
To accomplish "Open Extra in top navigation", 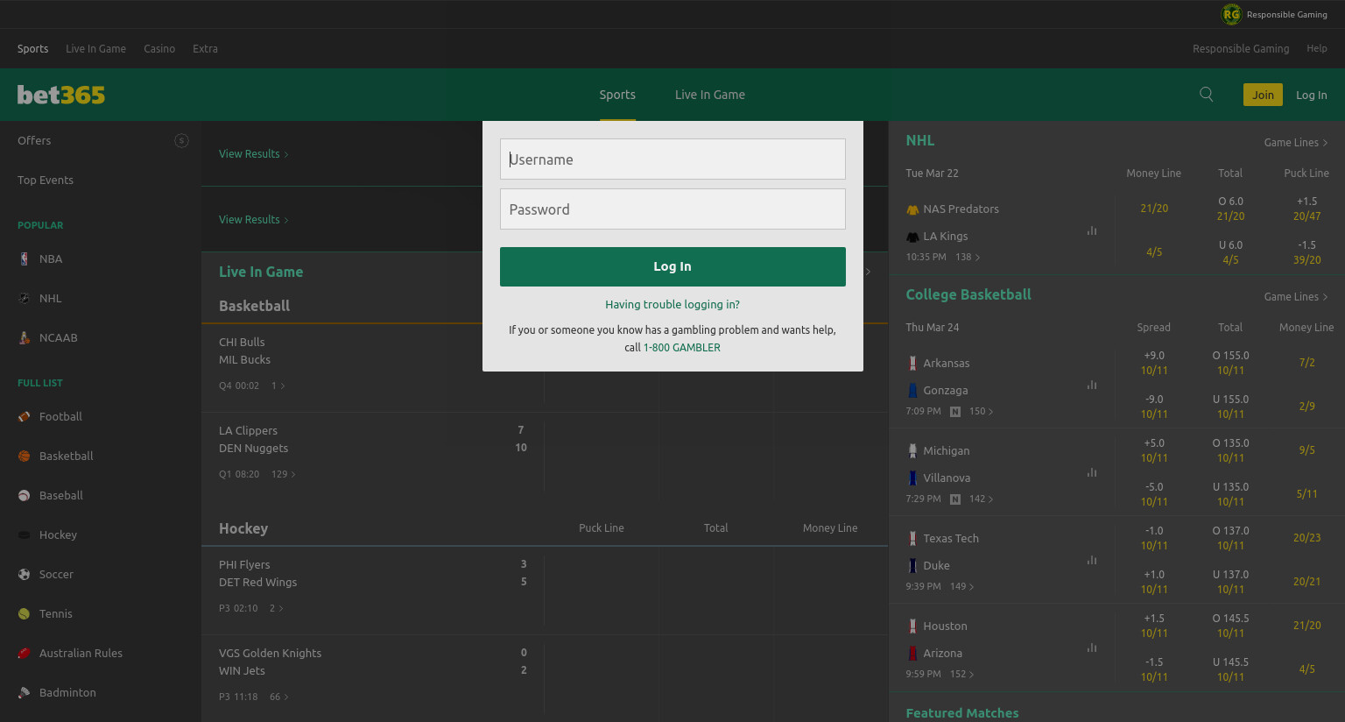I will [x=205, y=49].
